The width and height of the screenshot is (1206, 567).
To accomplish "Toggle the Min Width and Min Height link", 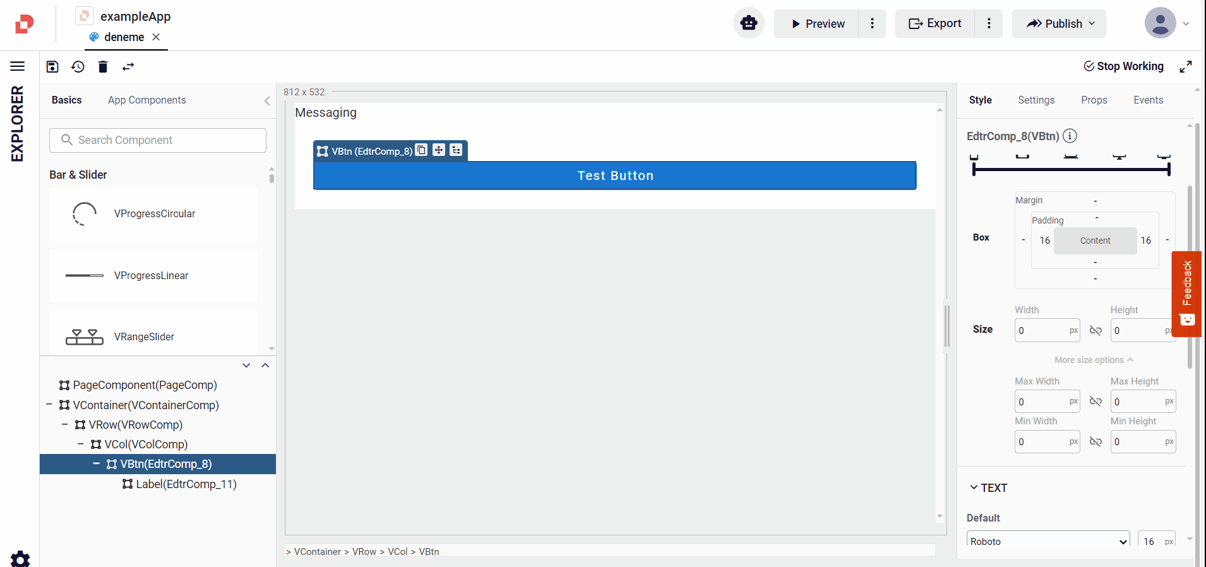I will pos(1096,442).
